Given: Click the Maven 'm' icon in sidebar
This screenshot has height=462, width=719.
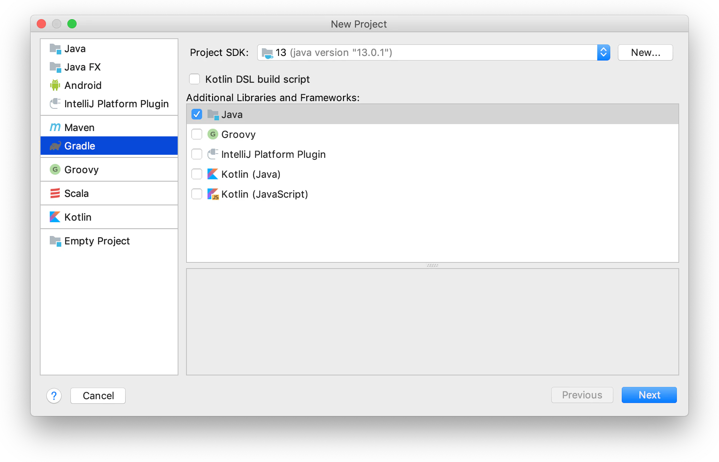Looking at the screenshot, I should pos(55,127).
